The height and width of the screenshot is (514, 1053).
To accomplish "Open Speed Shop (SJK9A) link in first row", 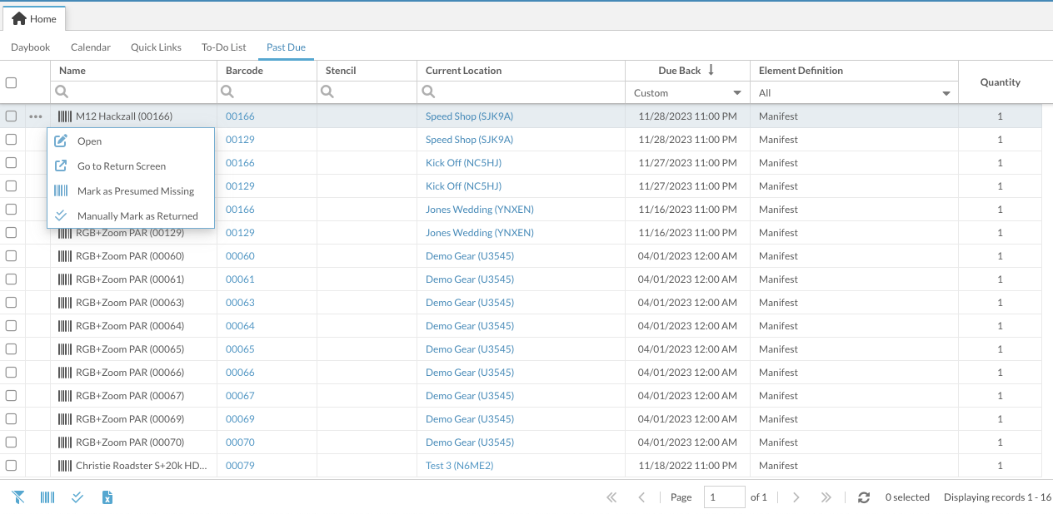I will tap(469, 116).
